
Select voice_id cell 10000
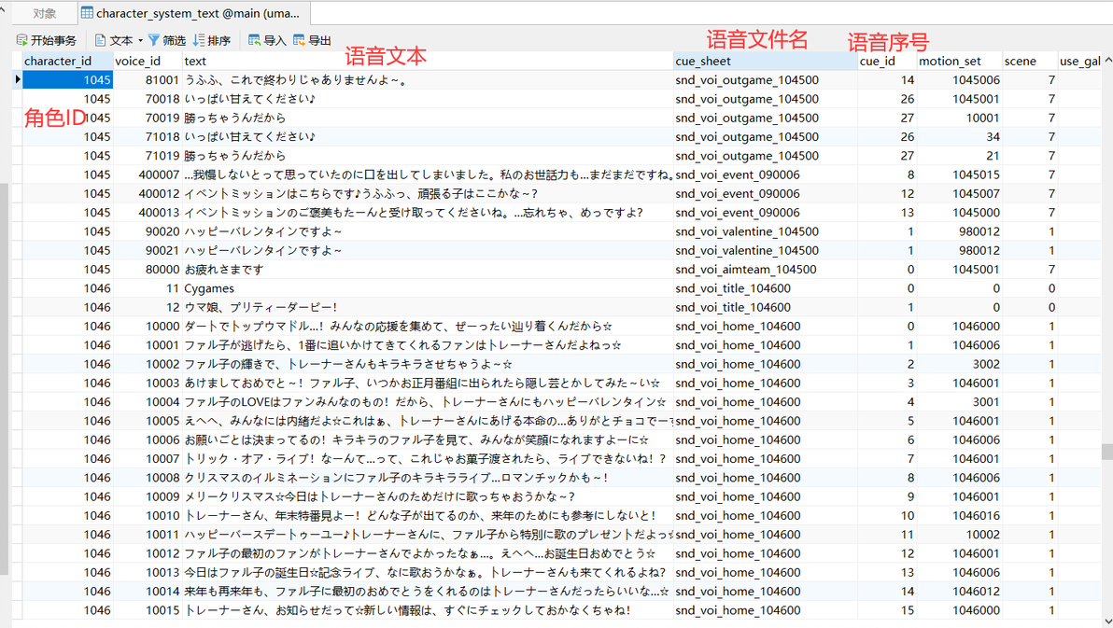[148, 326]
